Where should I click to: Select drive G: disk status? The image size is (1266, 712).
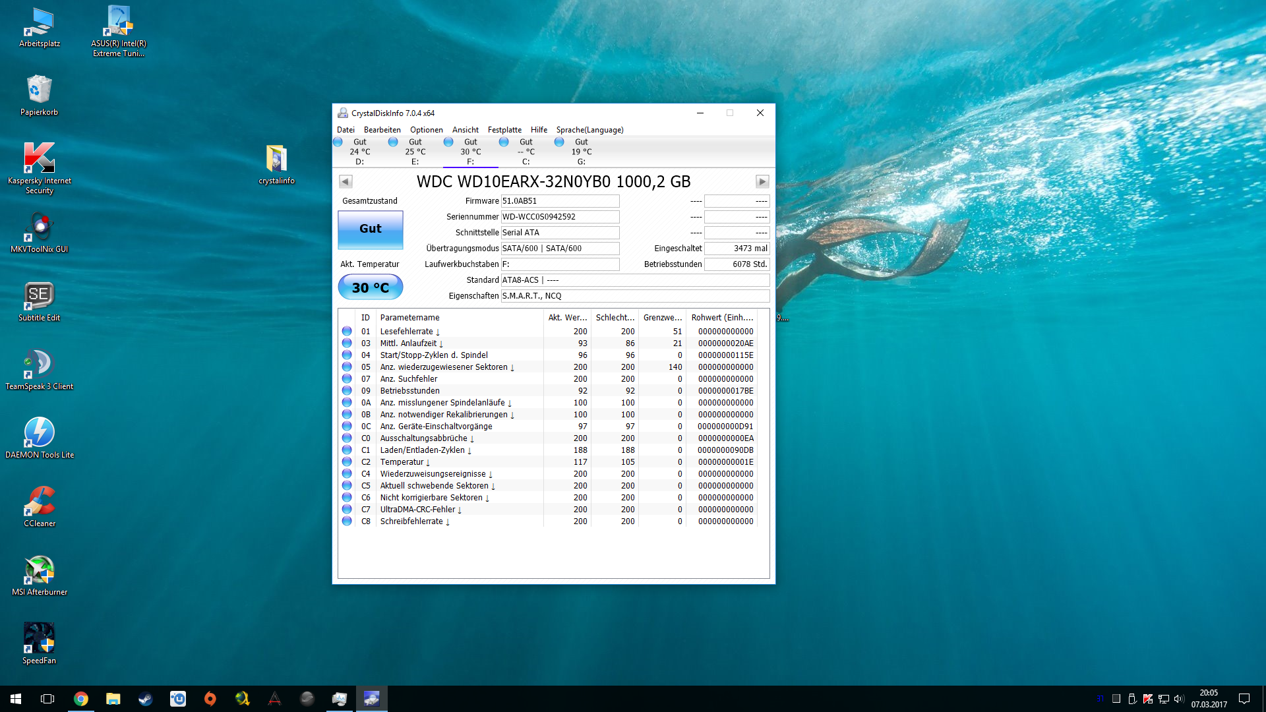click(x=581, y=151)
